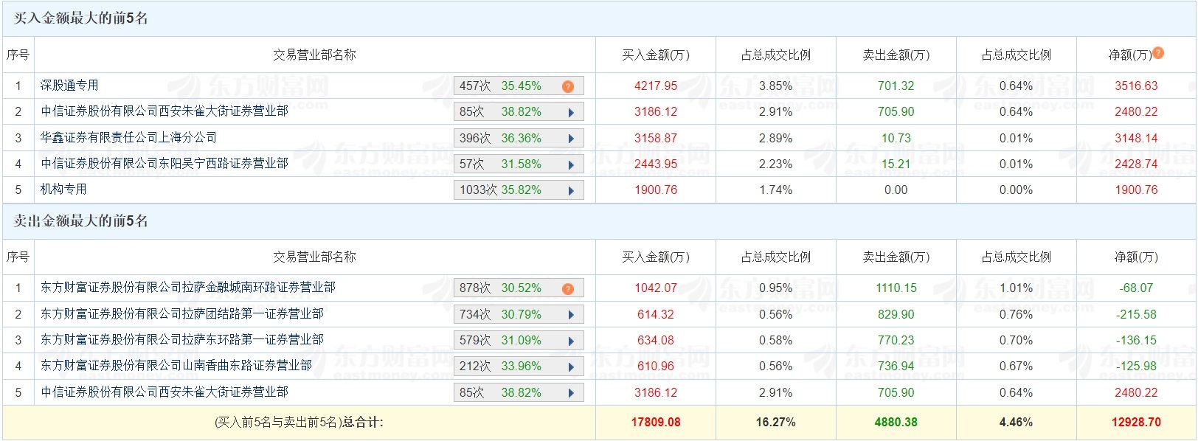This screenshot has width=1198, height=441.
Task: Click net amount value 3516.63
Action: pos(1136,86)
